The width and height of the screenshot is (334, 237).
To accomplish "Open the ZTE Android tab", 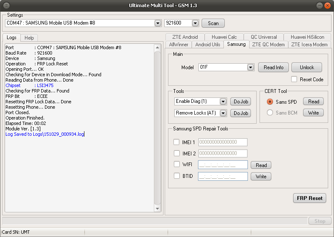I will pyautogui.click(x=185, y=37).
